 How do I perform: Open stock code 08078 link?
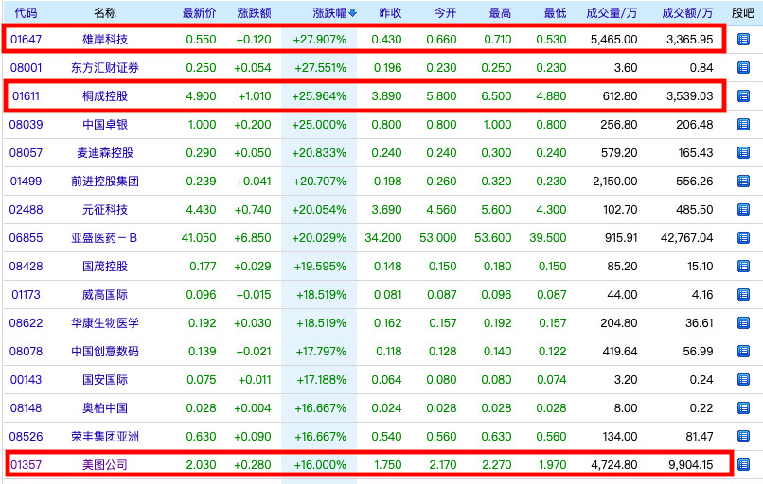[x=26, y=351]
